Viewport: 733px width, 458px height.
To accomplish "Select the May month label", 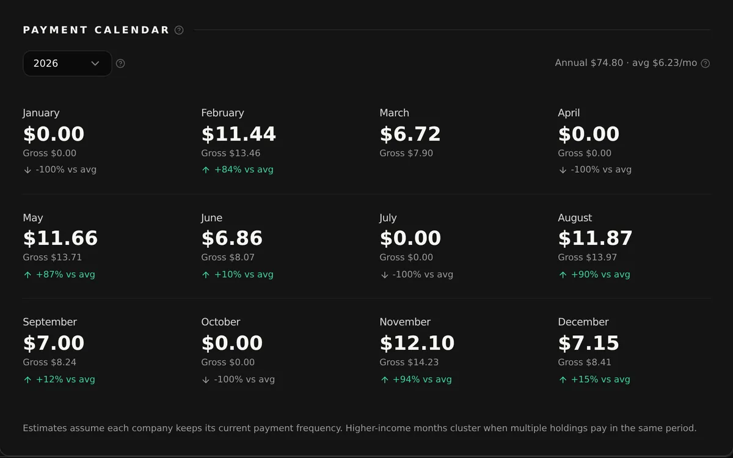I will click(33, 218).
